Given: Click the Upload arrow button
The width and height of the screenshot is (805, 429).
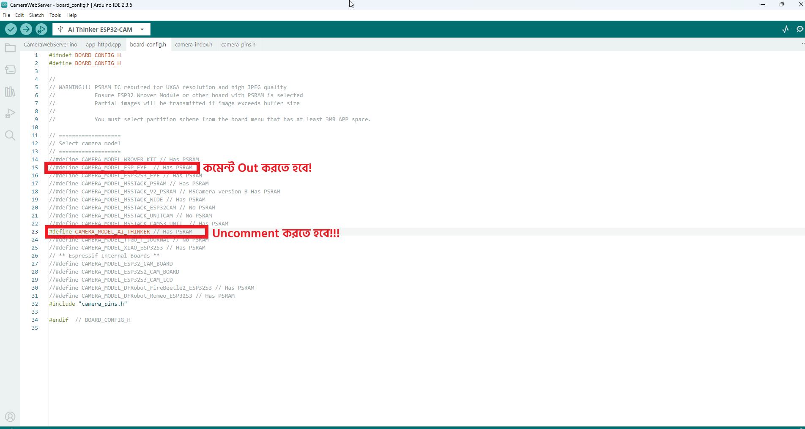Looking at the screenshot, I should 26,29.
